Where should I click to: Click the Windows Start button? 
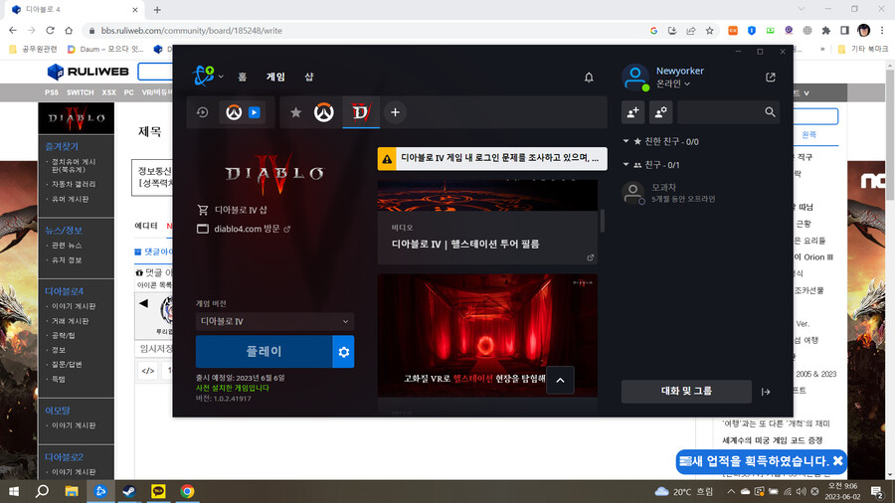point(14,491)
